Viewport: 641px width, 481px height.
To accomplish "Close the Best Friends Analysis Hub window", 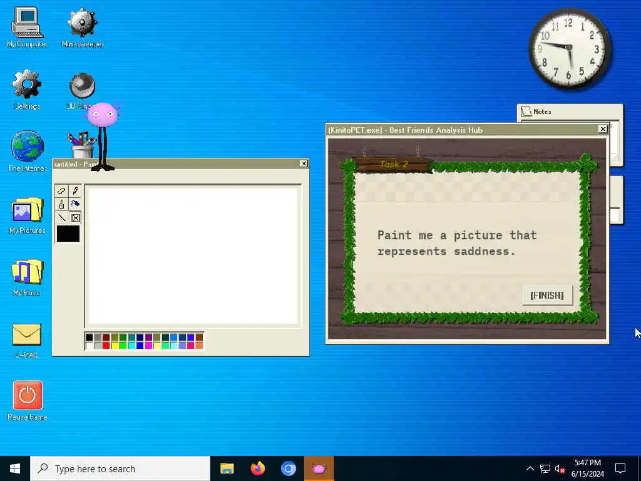I will pyautogui.click(x=603, y=129).
